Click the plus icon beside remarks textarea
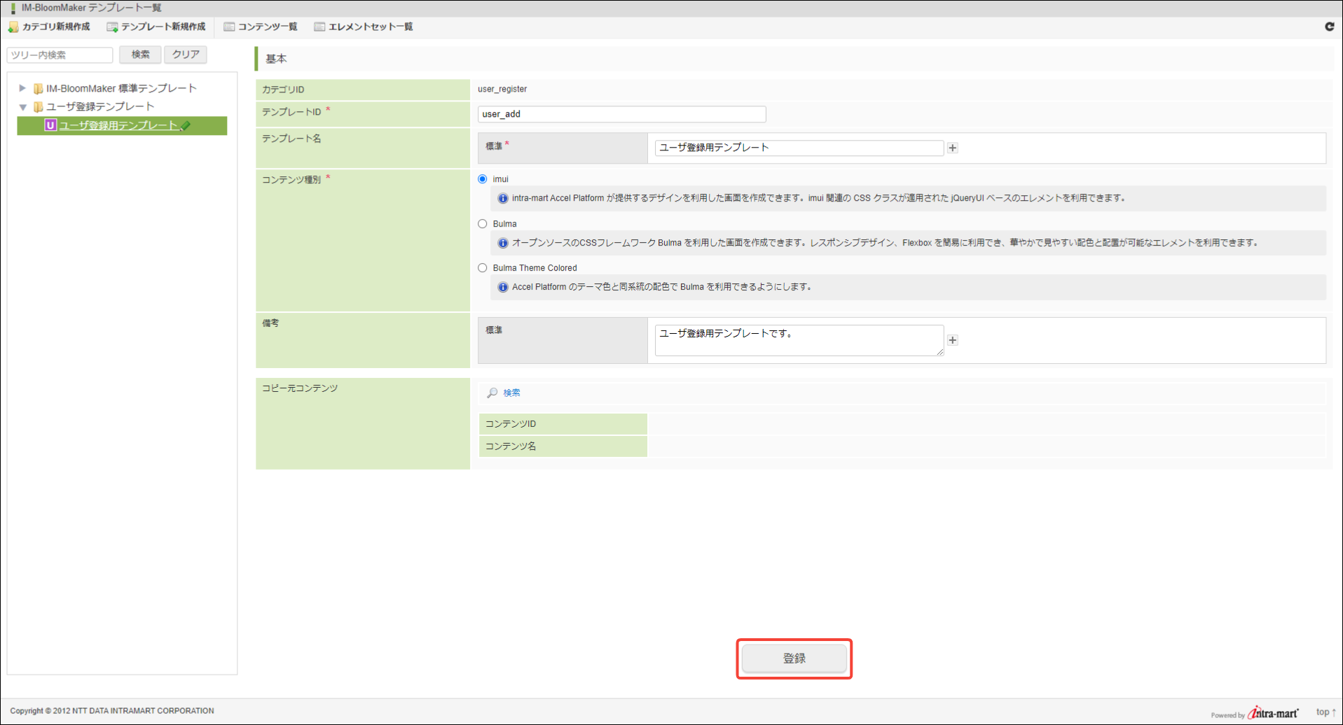Viewport: 1343px width, 725px height. tap(952, 340)
